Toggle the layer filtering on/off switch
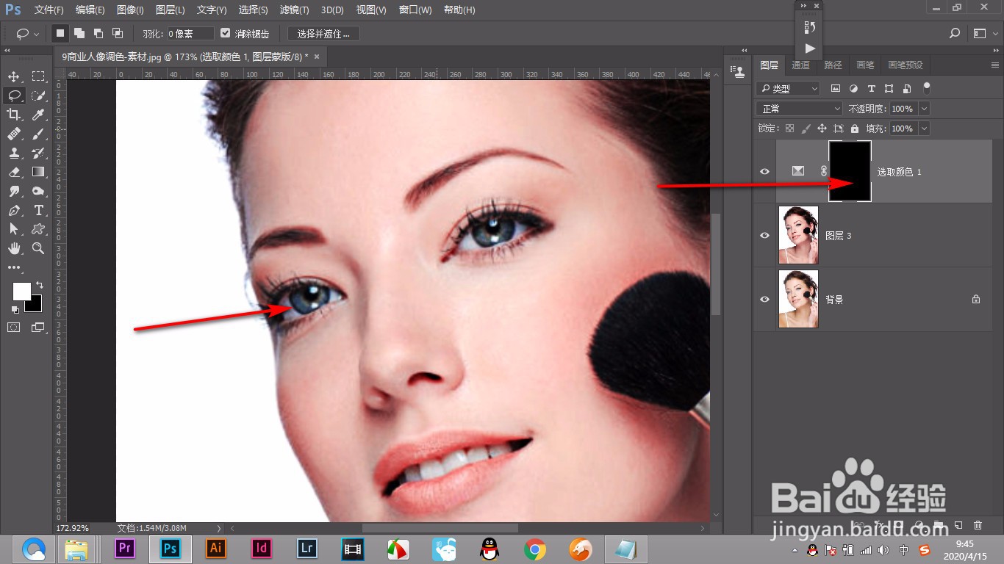The image size is (1004, 564). (927, 87)
